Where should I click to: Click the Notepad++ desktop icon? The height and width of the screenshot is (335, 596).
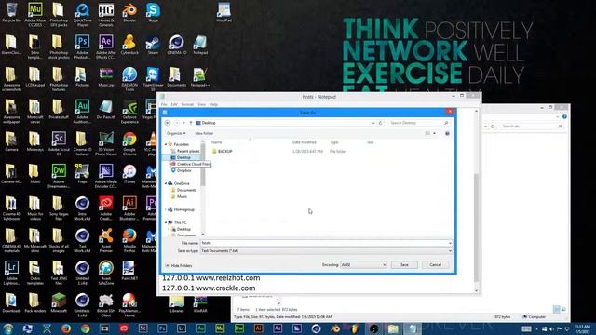click(x=200, y=77)
